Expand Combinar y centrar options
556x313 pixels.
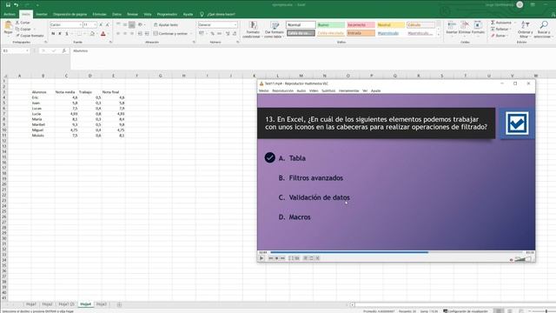click(191, 34)
